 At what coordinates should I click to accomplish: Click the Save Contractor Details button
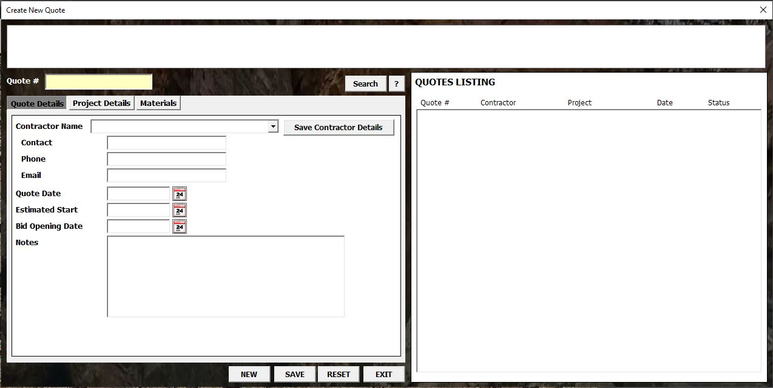click(x=338, y=127)
